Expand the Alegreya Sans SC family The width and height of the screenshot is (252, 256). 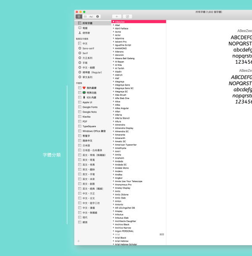click(113, 88)
